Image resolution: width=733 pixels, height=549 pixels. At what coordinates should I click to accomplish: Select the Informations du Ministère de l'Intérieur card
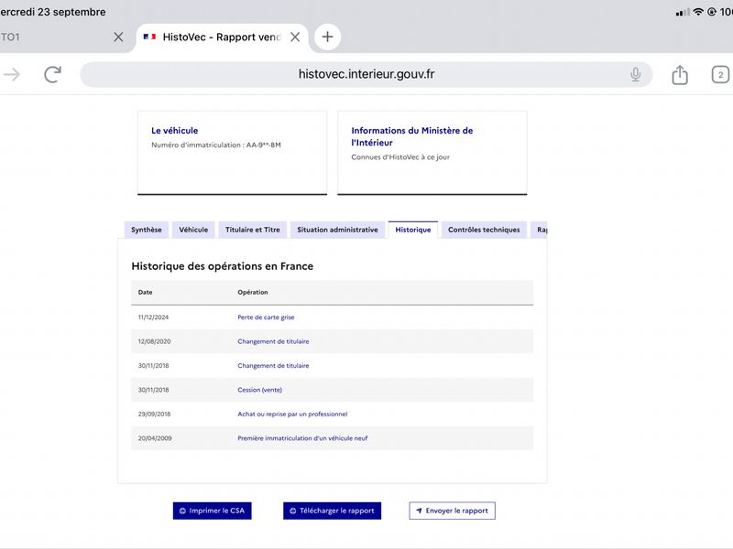pos(432,153)
